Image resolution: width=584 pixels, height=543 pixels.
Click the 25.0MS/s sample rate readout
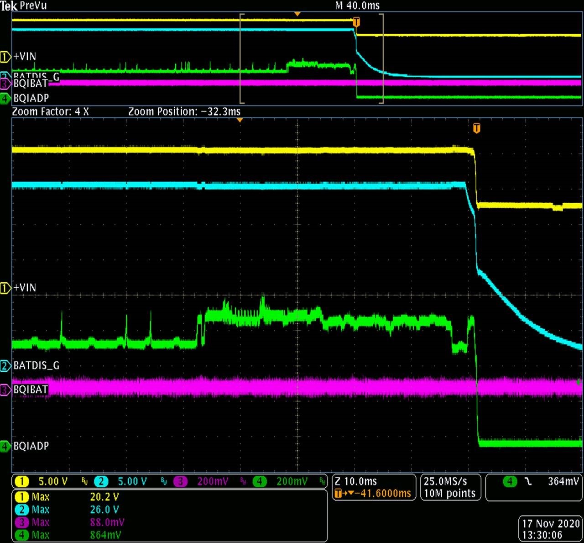445,481
